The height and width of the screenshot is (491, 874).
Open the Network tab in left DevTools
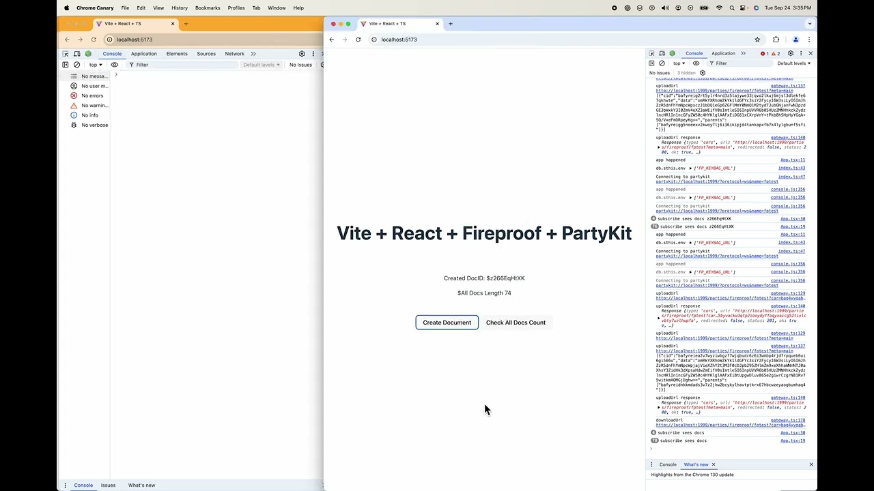[234, 54]
